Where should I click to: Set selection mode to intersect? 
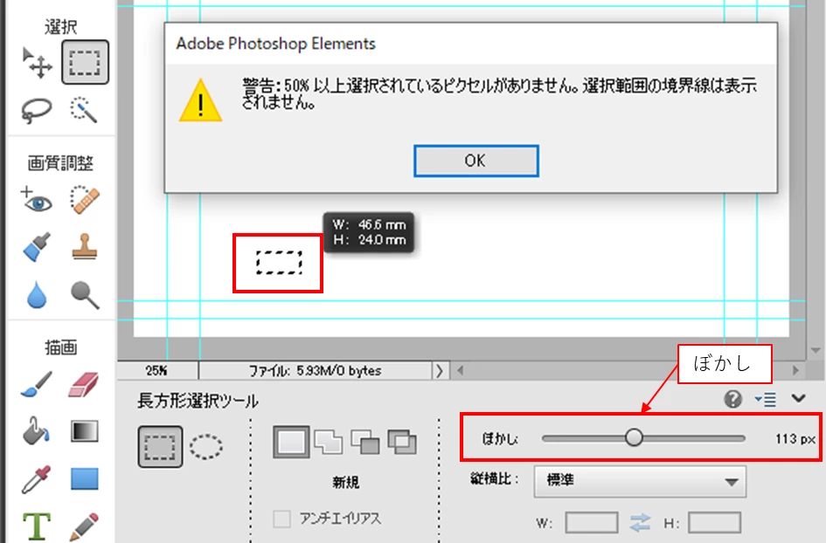pos(402,442)
